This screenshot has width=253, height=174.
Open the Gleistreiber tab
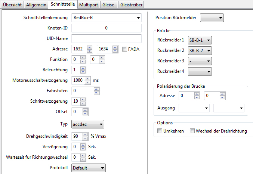tap(131, 4)
